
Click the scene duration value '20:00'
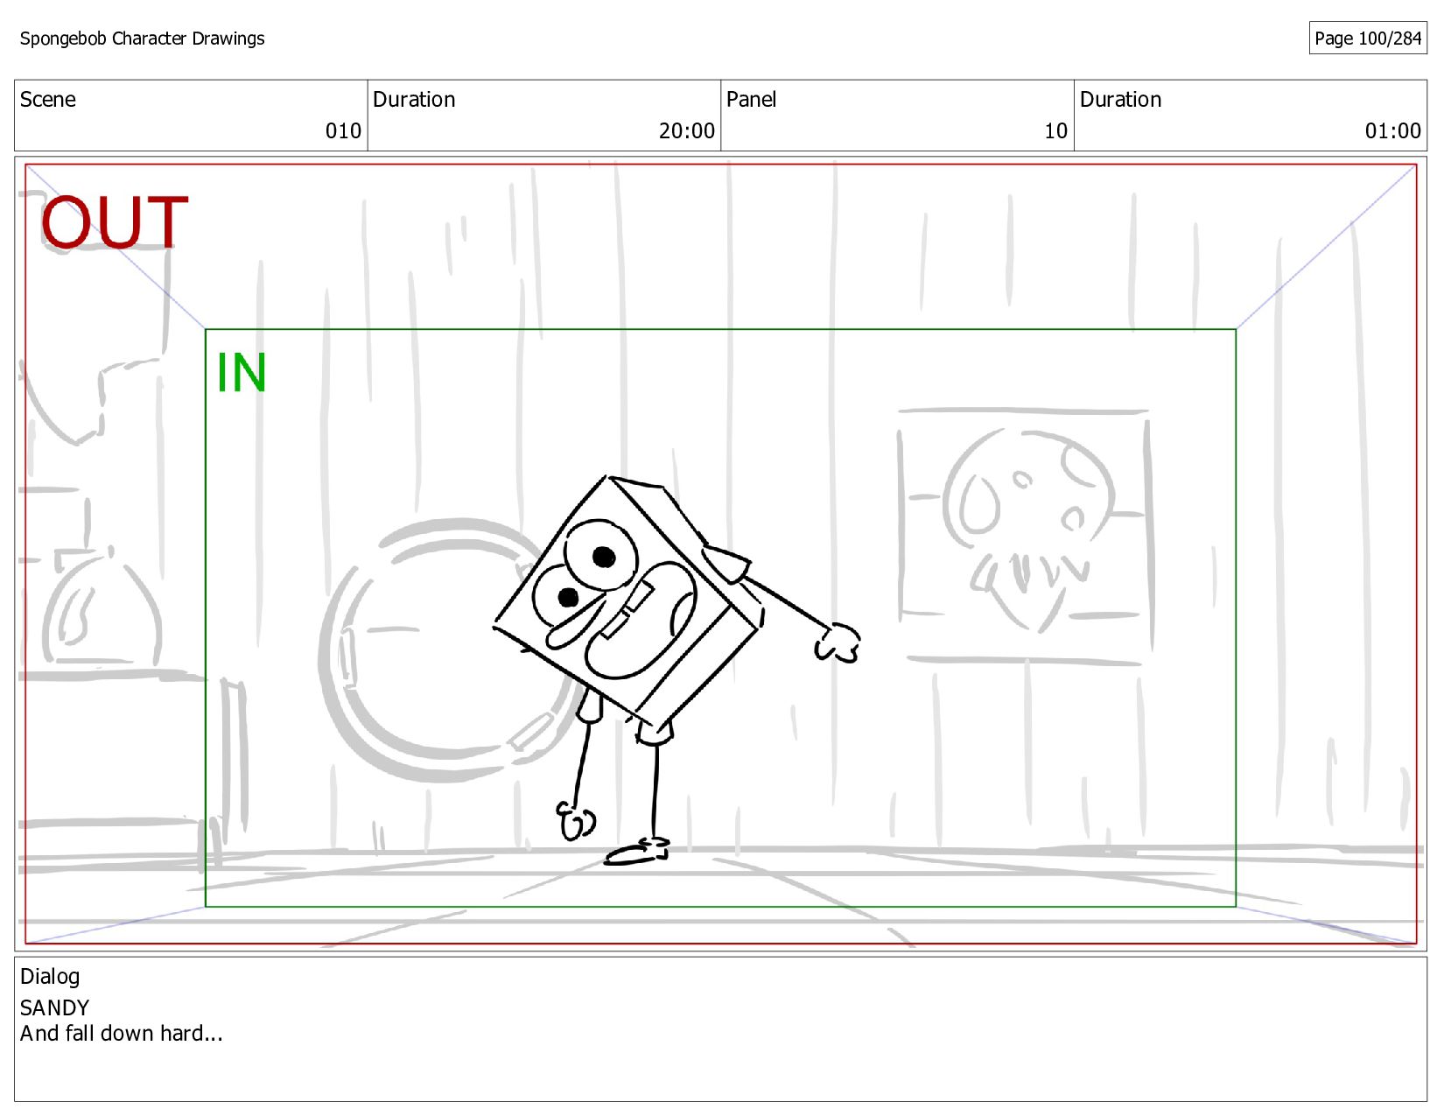click(x=687, y=131)
